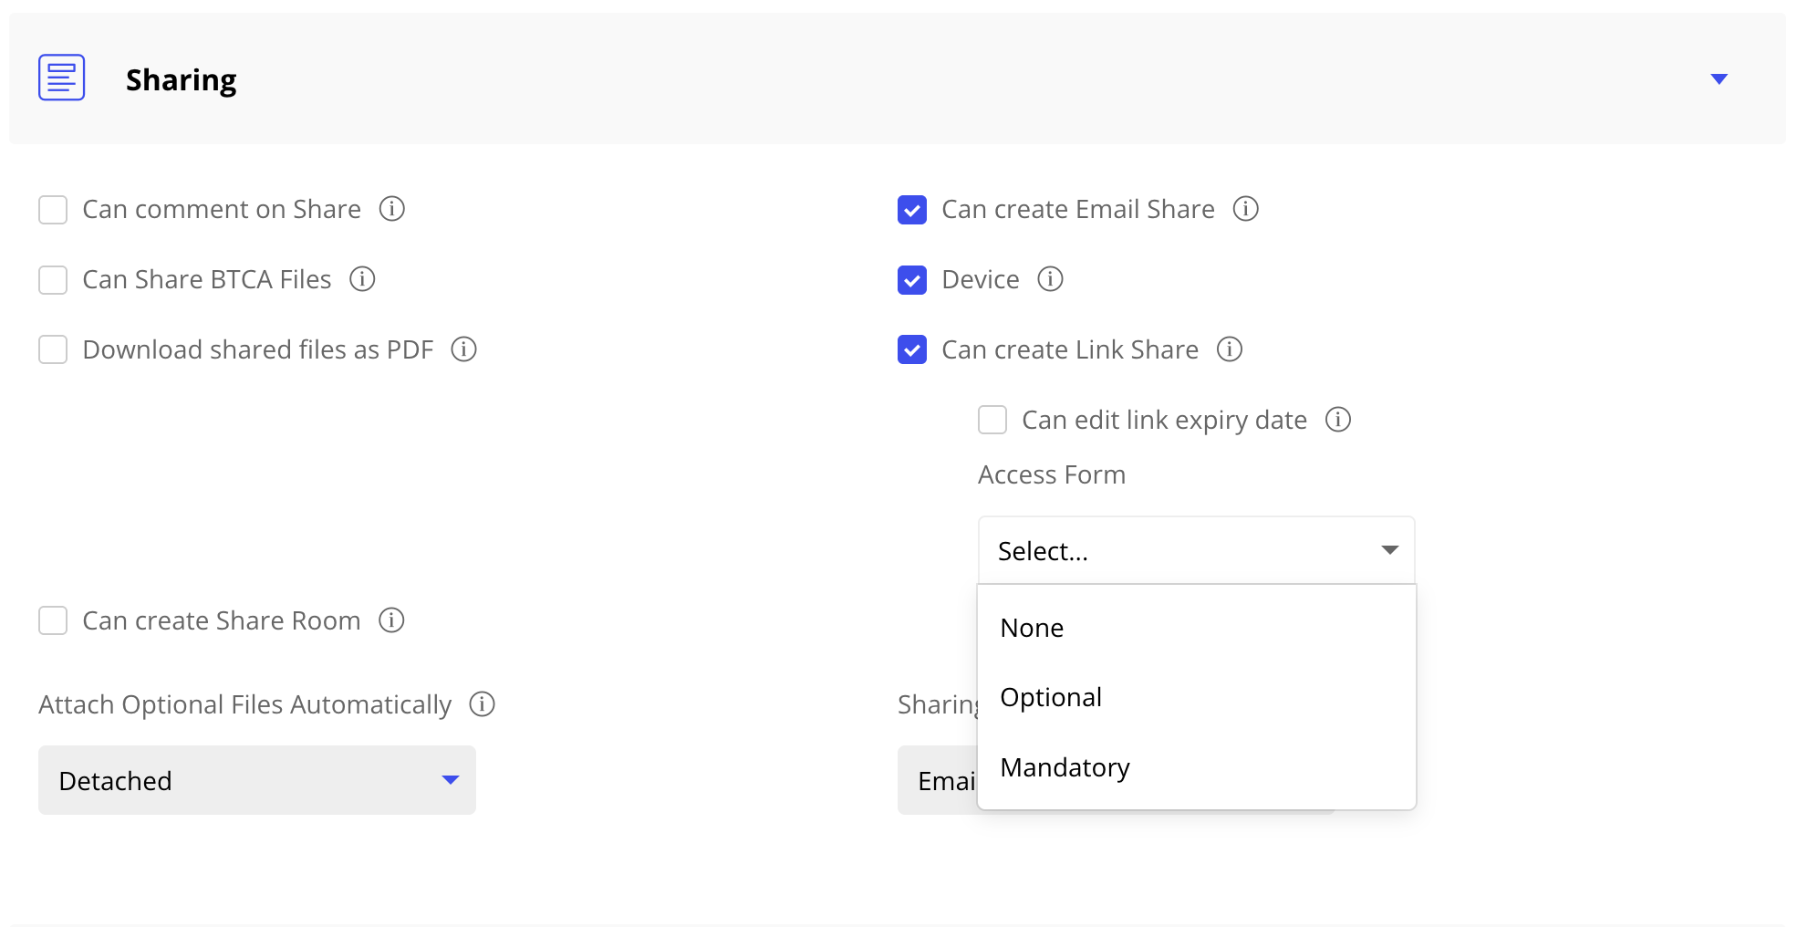1808x927 pixels.
Task: Select the Optional access form option
Action: coord(1051,697)
